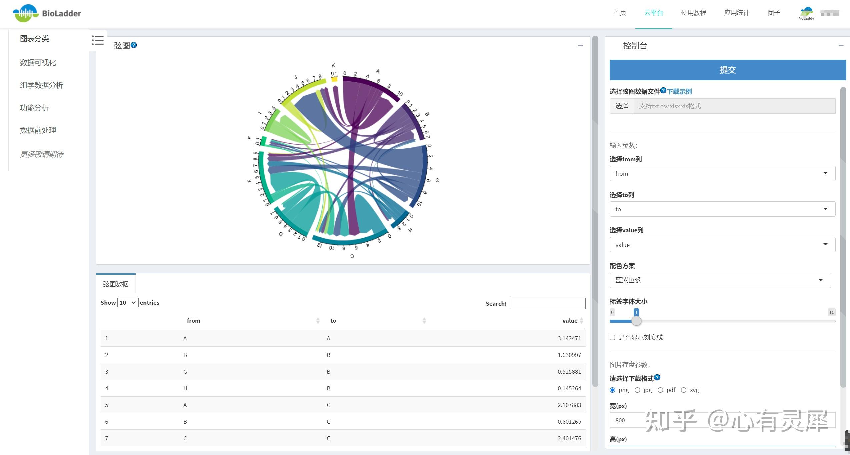Select the svg download format radio

pos(684,390)
